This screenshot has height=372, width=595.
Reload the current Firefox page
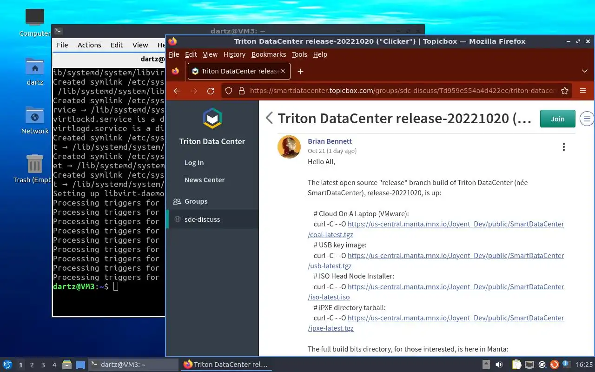211,91
